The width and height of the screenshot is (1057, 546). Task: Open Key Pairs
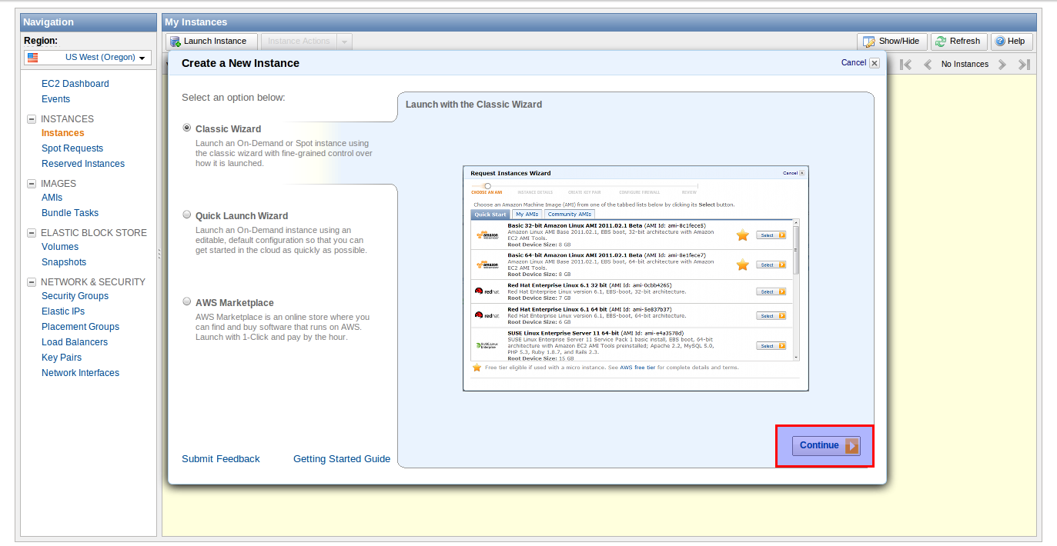coord(62,358)
